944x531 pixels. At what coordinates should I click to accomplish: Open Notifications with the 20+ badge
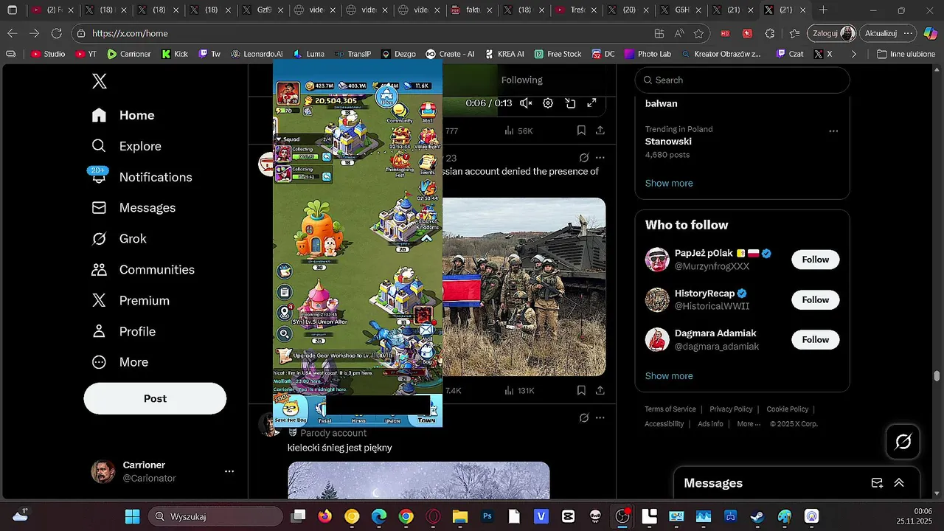pyautogui.click(x=141, y=177)
